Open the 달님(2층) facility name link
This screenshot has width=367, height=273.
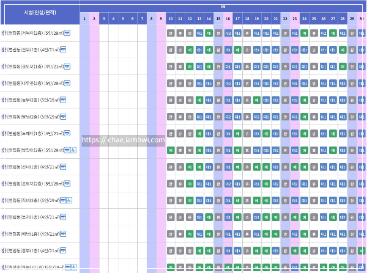[x=33, y=117]
